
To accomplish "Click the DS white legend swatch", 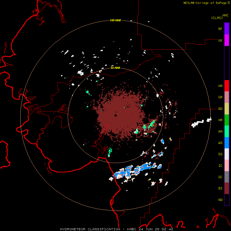I will coord(227,154).
